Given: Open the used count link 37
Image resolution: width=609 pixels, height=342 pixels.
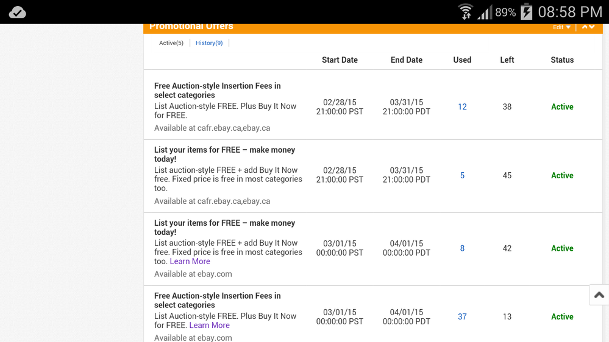Looking at the screenshot, I should [x=462, y=317].
